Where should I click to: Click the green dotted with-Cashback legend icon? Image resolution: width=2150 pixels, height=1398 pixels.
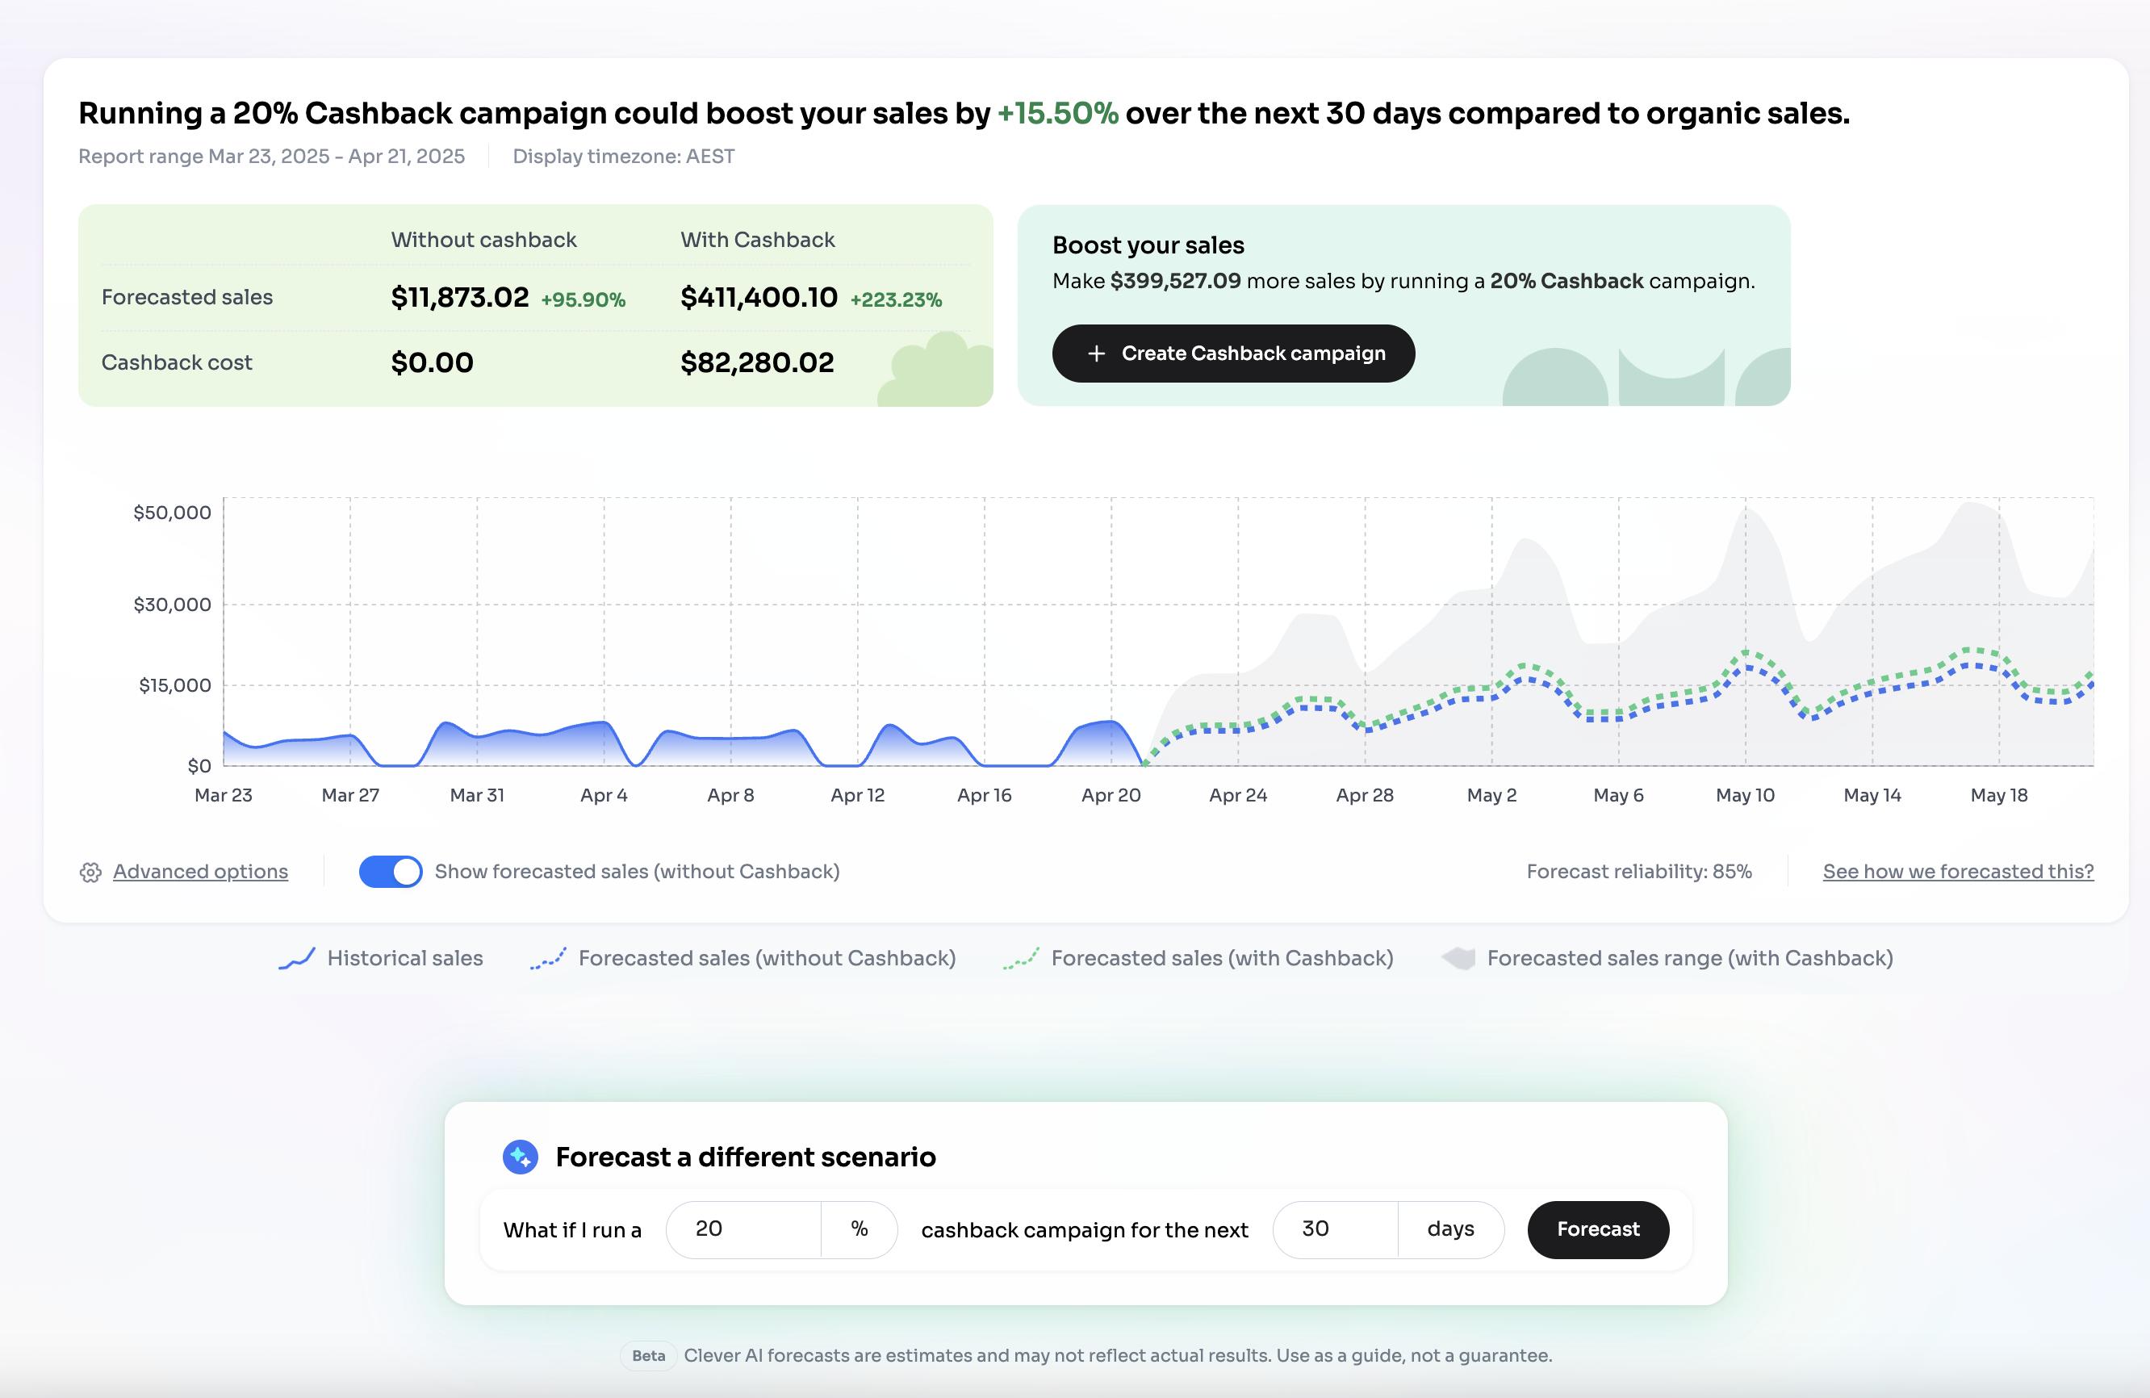point(1021,958)
